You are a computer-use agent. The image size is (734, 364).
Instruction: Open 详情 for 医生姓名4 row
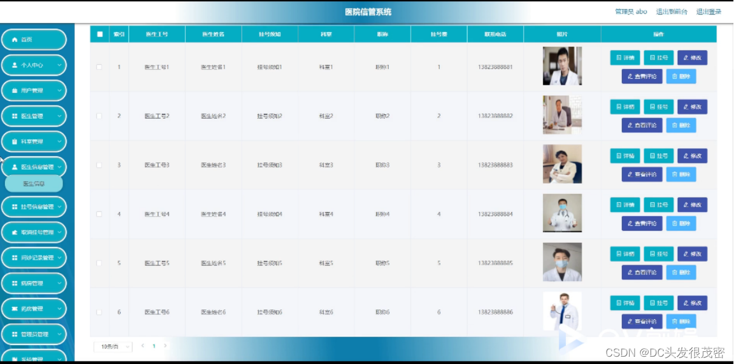pos(625,205)
